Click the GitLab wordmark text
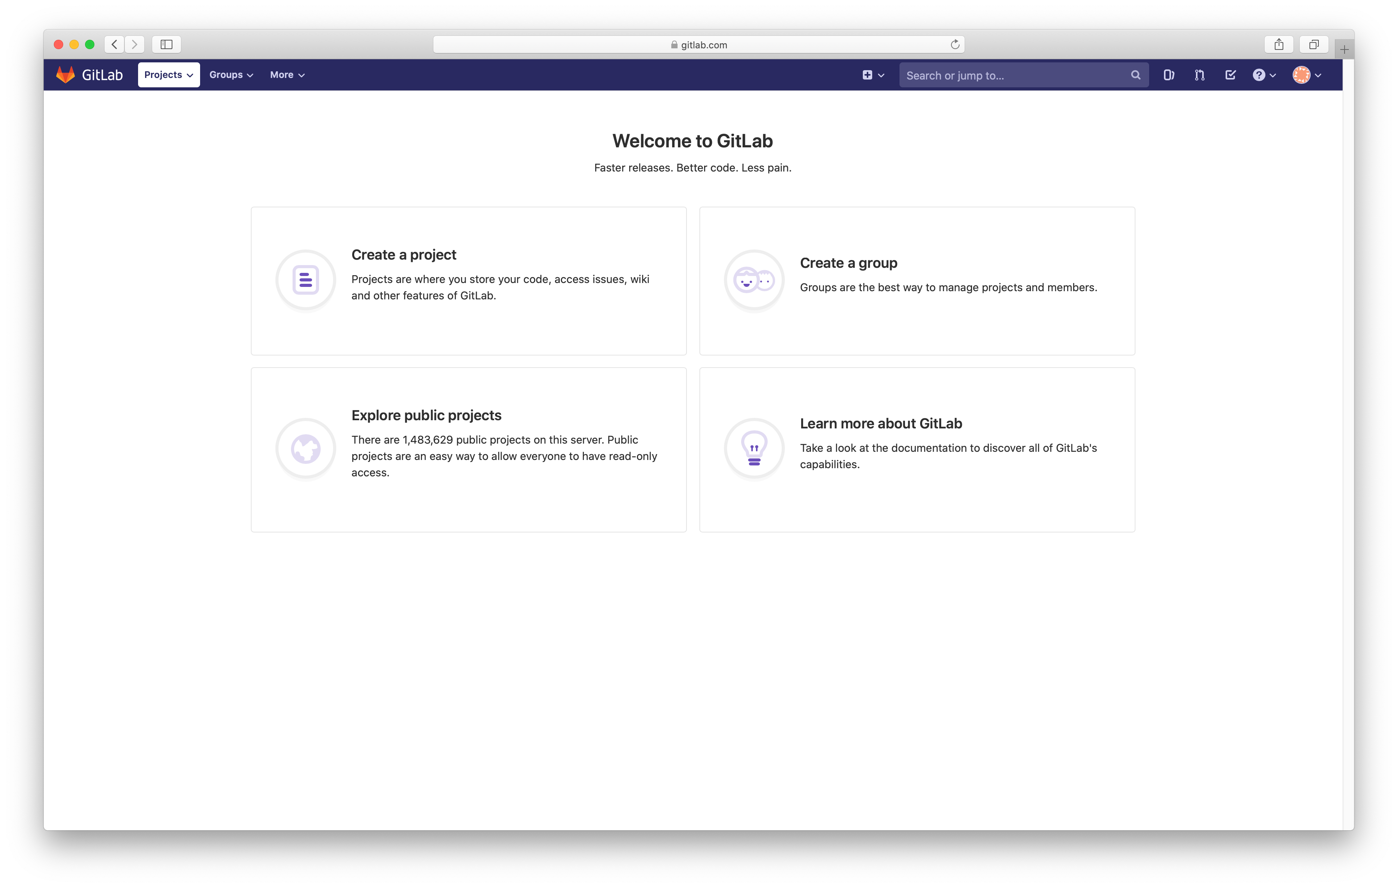Image resolution: width=1398 pixels, height=888 pixels. click(x=102, y=75)
